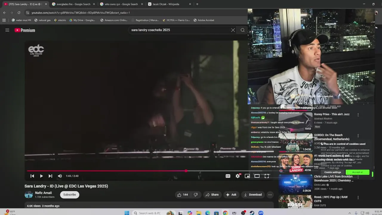Open Steam from the taskbar
The image size is (382, 215).
(252, 213)
